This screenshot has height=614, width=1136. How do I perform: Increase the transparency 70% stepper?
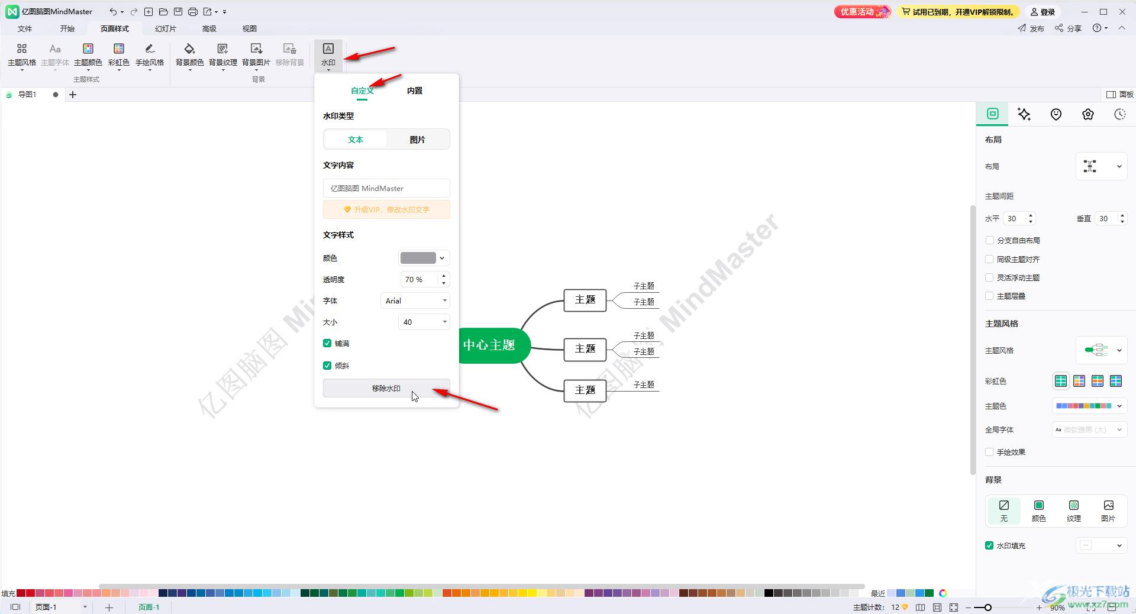[444, 276]
